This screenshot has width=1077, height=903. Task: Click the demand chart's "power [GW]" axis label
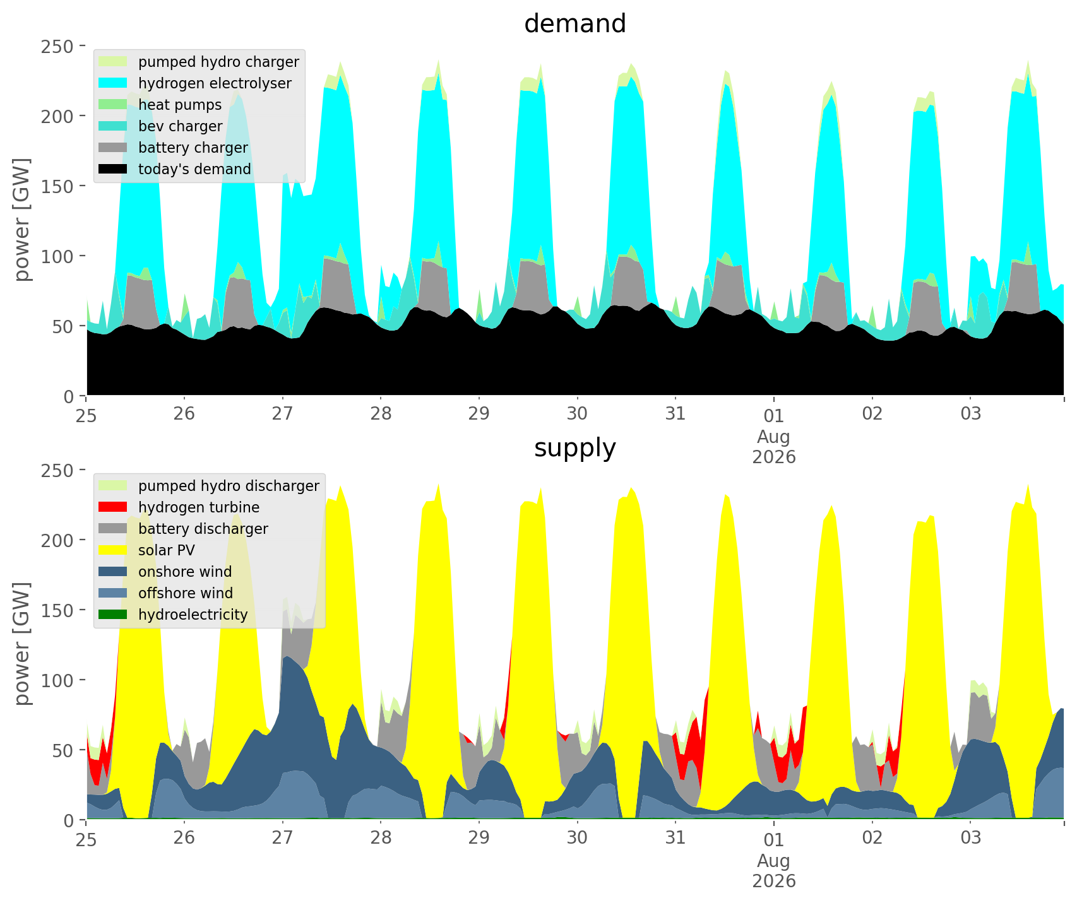pos(22,220)
